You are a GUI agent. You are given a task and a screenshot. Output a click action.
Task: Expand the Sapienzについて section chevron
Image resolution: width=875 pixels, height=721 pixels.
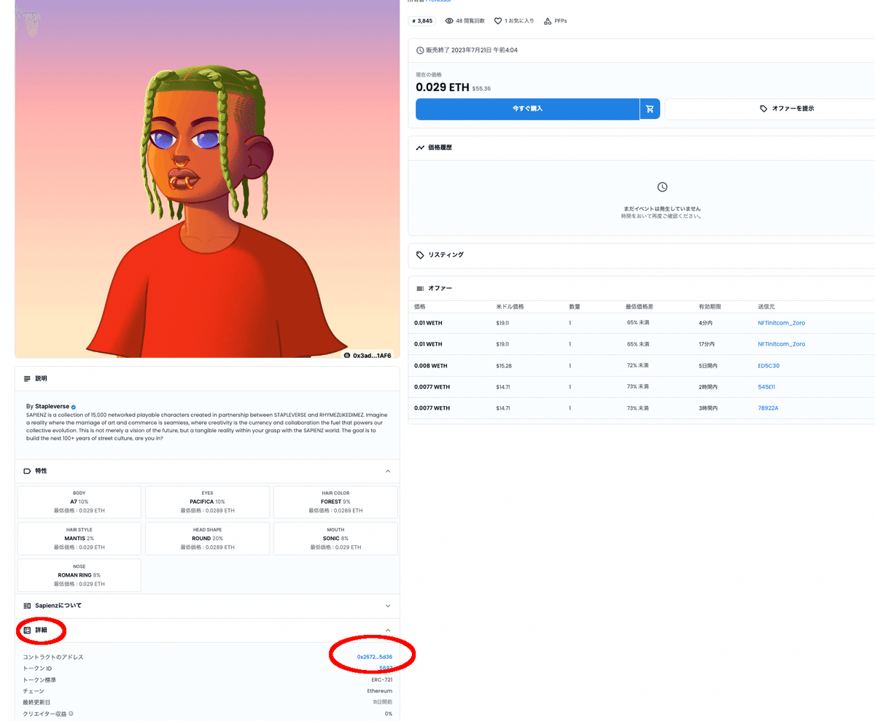tap(388, 605)
